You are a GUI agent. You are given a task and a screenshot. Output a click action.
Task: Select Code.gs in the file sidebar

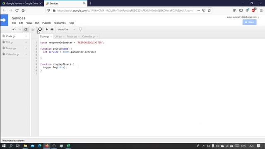click(x=11, y=36)
